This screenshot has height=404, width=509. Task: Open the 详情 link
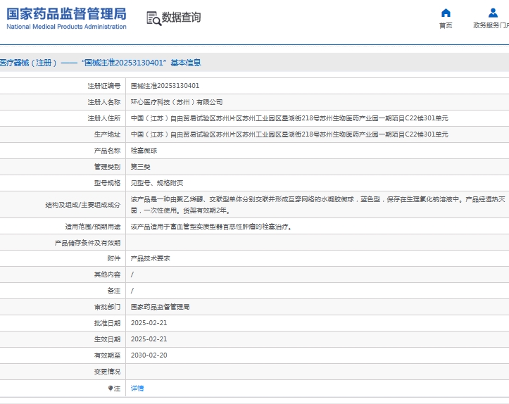point(137,388)
